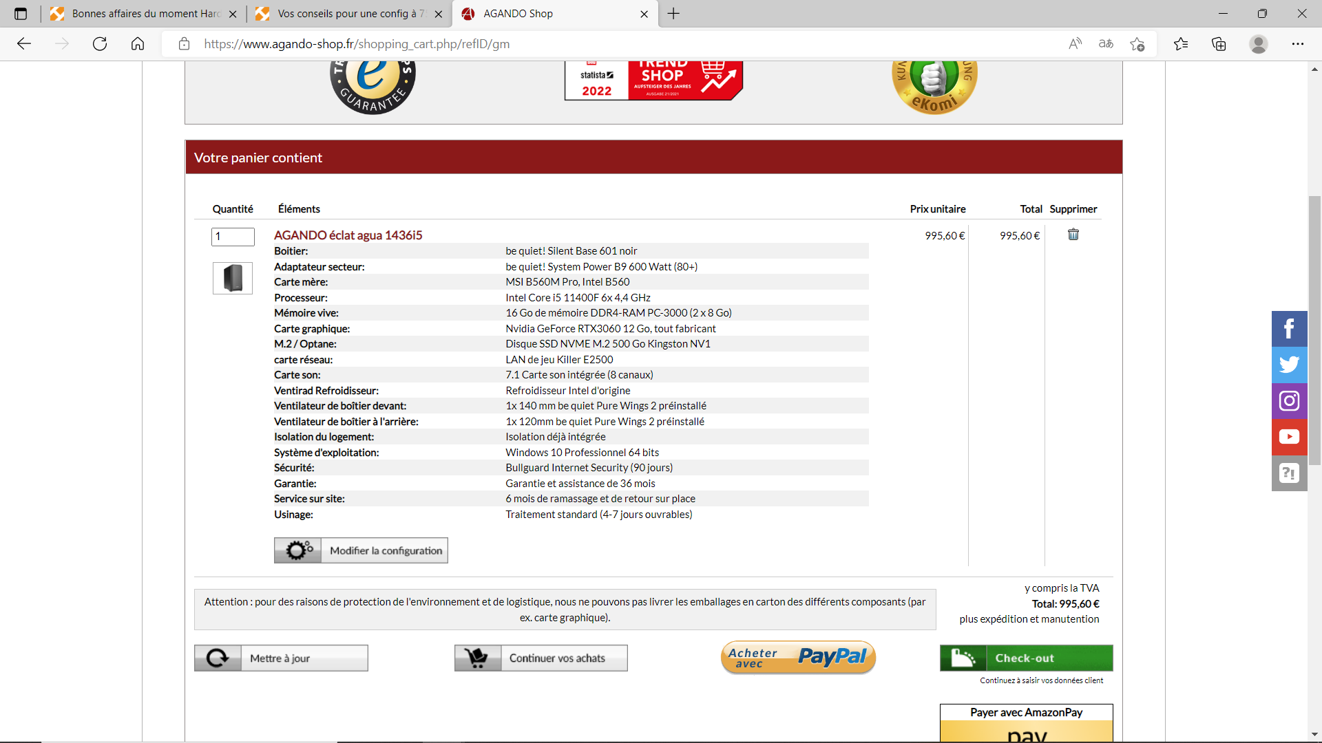The width and height of the screenshot is (1322, 743).
Task: Click the browser address bar URL
Action: (357, 44)
